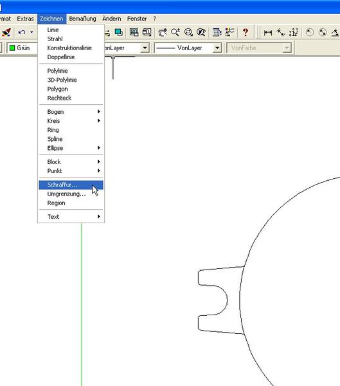Click the Undo arrow icon
Viewport: 340px width, 386px height.
click(22, 32)
